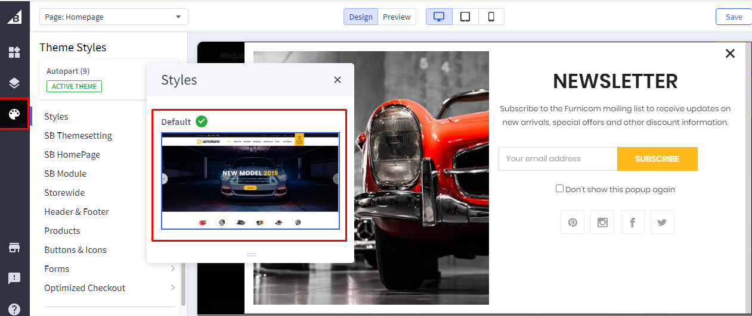Open SB Themesetting menu item
Viewport: 752px width, 316px height.
tap(78, 136)
